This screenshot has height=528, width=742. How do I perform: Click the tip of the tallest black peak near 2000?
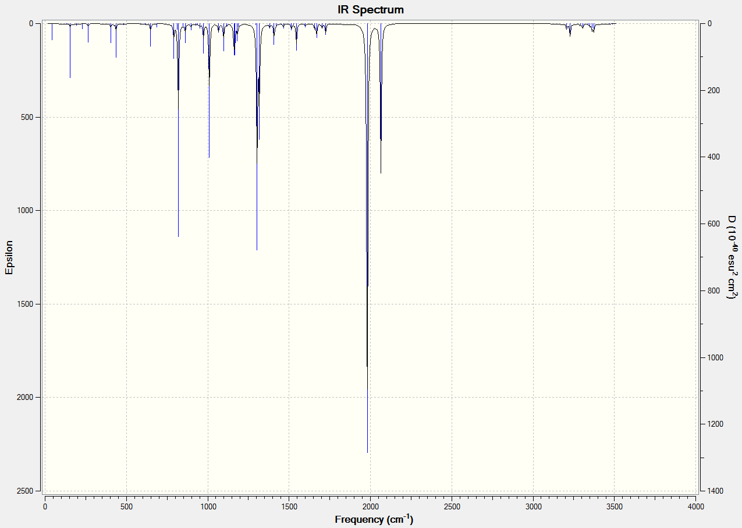[x=367, y=452]
